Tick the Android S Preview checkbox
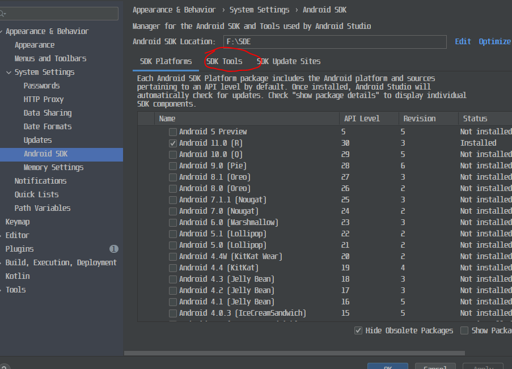This screenshot has width=512, height=369. [173, 132]
